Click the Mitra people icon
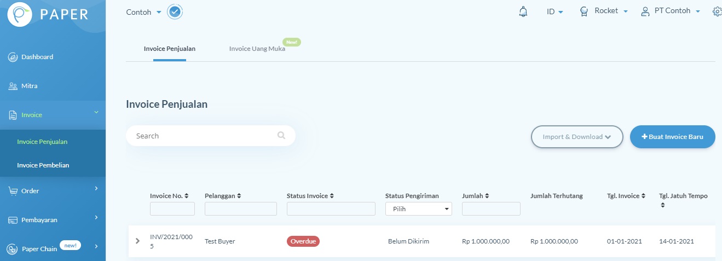 pyautogui.click(x=13, y=86)
